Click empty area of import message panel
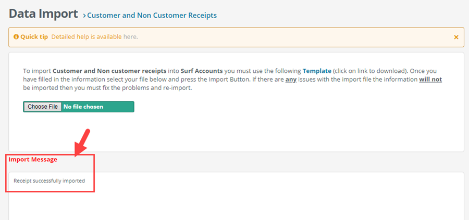This screenshot has height=220, width=469. pyautogui.click(x=269, y=200)
